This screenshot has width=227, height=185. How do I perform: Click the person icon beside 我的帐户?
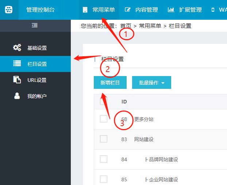(17, 96)
